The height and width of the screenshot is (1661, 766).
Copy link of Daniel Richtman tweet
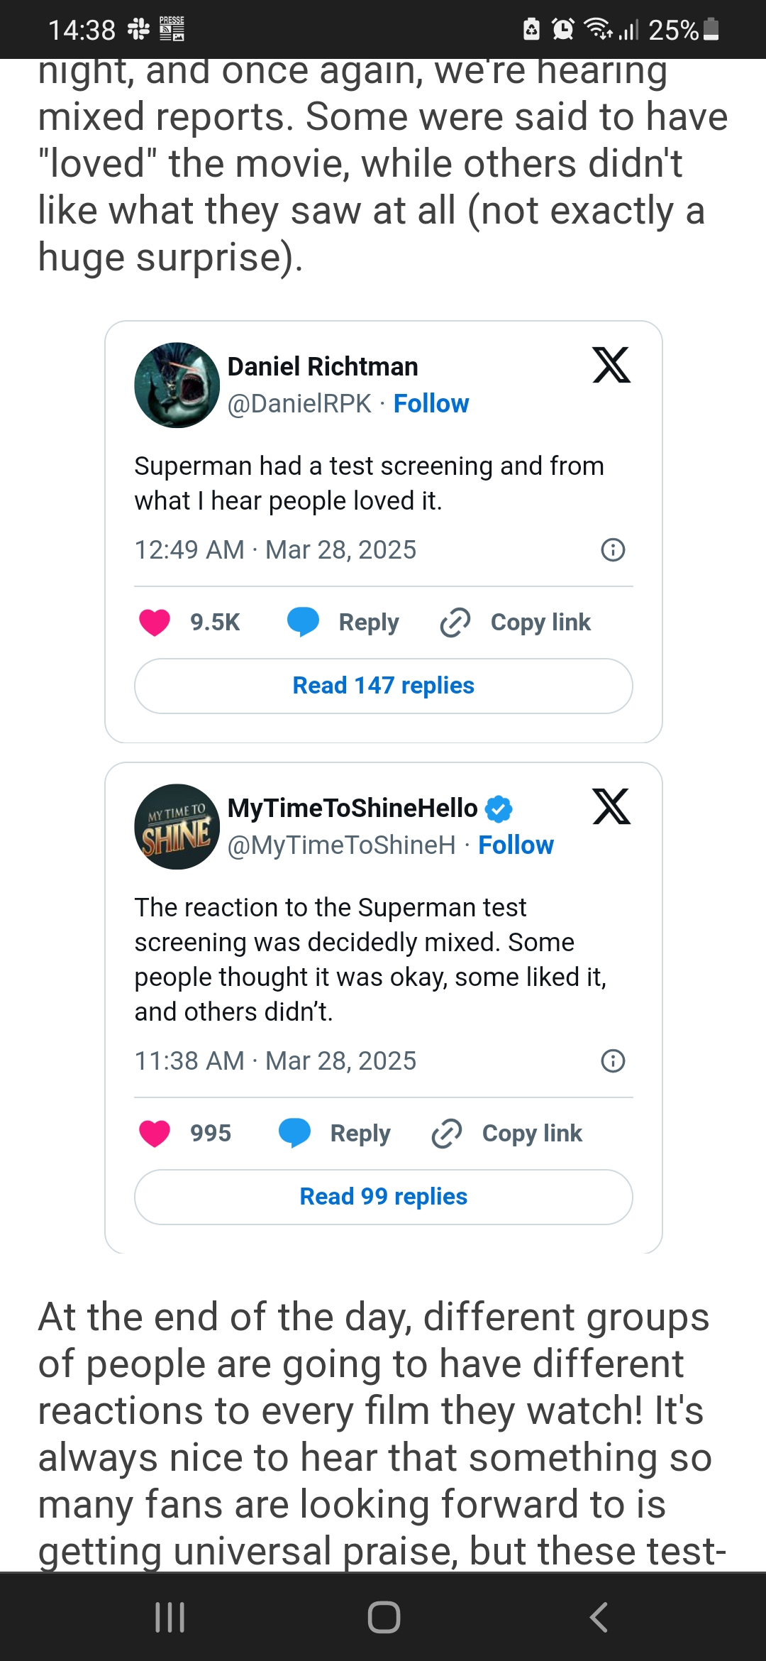click(516, 623)
